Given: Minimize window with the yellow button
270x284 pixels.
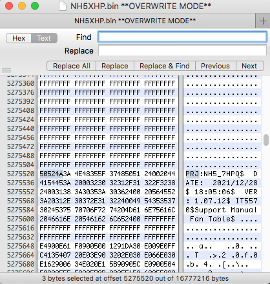Looking at the screenshot, I should pos(22,6).
